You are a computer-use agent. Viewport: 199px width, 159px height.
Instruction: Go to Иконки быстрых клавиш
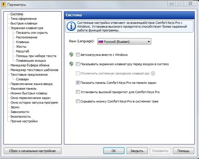tap(29, 93)
